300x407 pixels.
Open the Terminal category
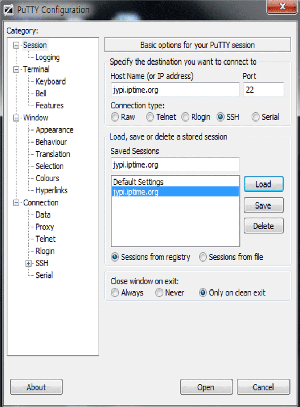36,69
